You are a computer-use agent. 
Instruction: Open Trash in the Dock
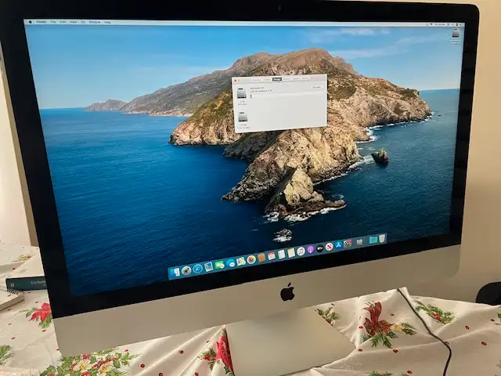tap(382, 238)
